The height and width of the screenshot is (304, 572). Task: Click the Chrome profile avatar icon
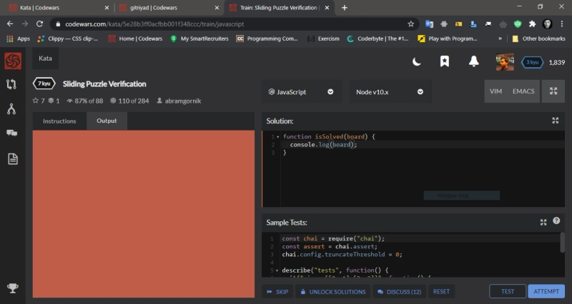coord(547,24)
